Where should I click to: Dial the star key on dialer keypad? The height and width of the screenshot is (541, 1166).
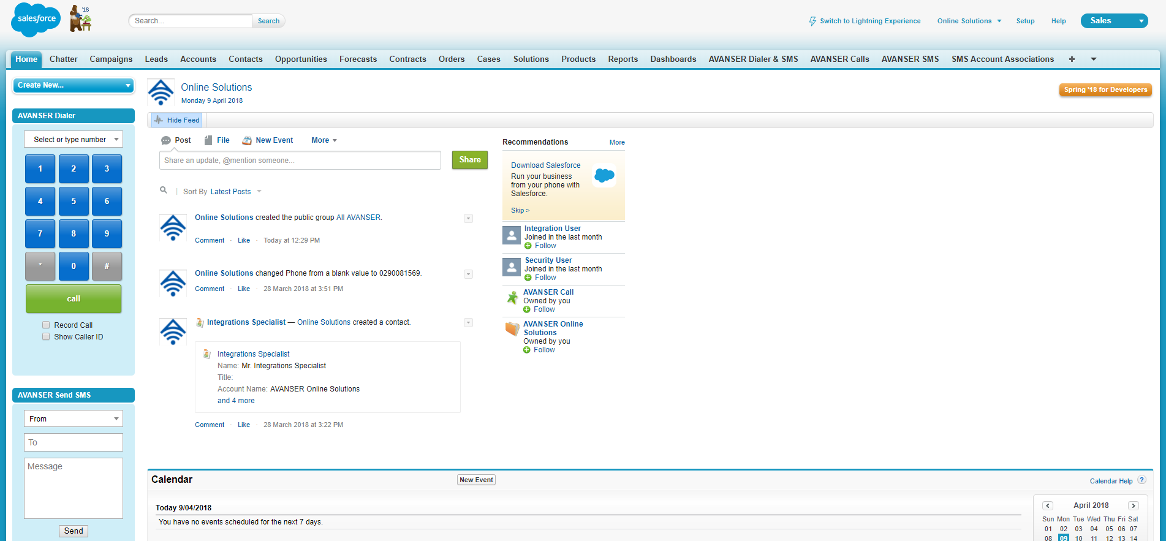point(40,266)
